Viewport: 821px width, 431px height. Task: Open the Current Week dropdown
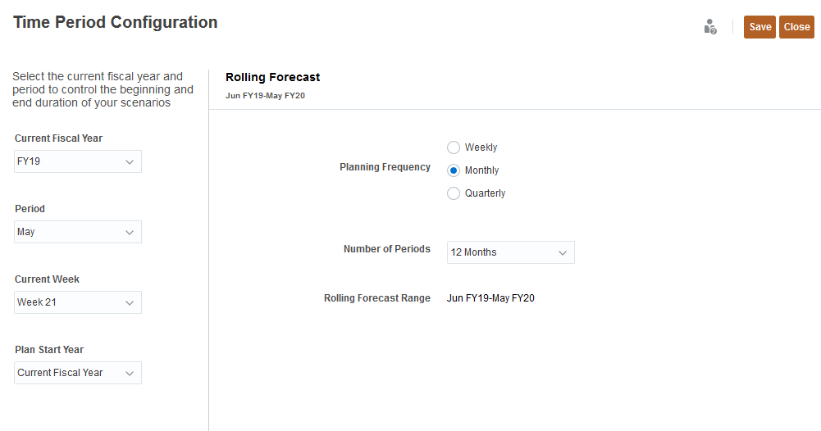tap(78, 302)
